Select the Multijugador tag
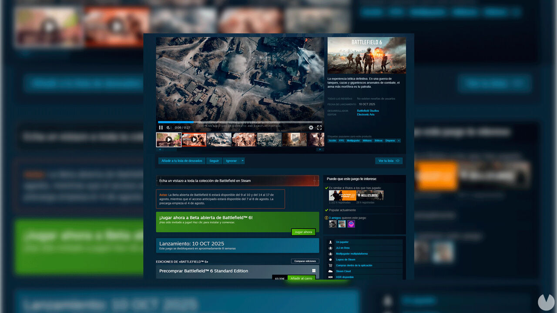The width and height of the screenshot is (557, 313). click(x=353, y=140)
